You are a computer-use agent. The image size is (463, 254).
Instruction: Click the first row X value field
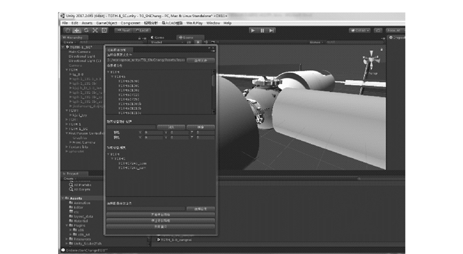(x=153, y=132)
